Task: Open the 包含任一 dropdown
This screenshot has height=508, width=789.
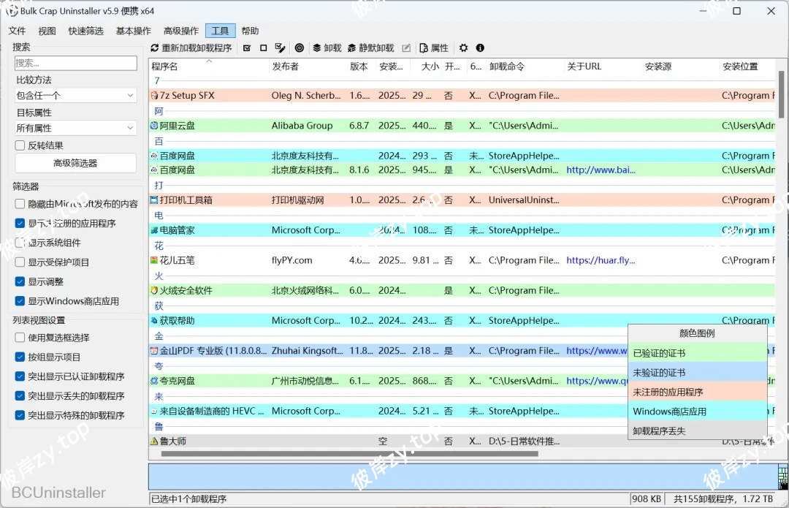Action: coord(75,95)
